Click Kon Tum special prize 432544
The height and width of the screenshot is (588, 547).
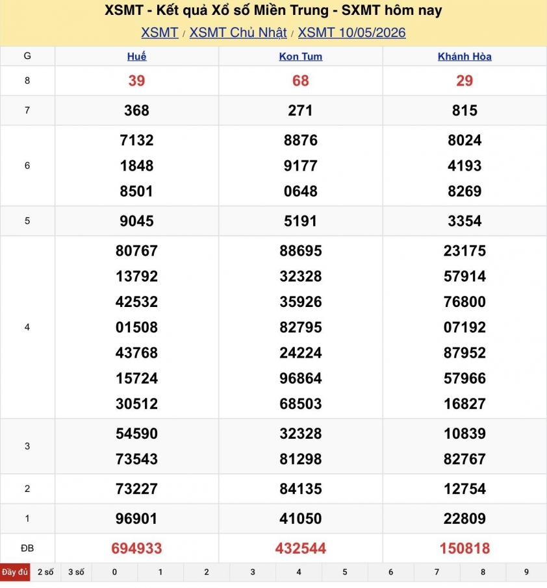(x=301, y=548)
